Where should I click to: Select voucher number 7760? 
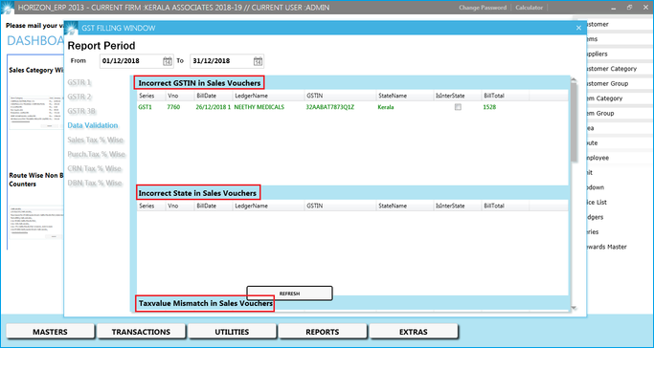[x=173, y=107]
